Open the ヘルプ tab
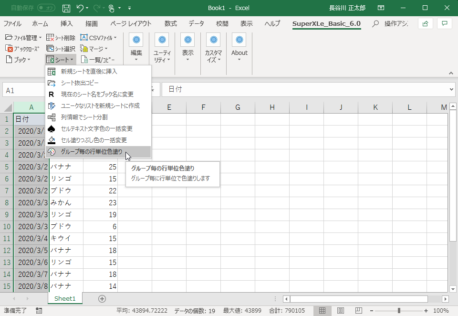Image resolution: width=458 pixels, height=316 pixels. (x=272, y=24)
